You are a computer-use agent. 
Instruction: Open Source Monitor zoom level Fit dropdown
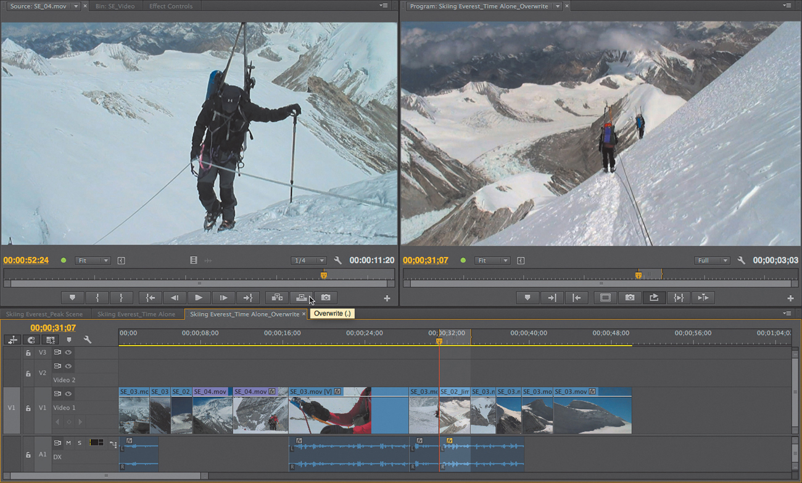click(93, 261)
